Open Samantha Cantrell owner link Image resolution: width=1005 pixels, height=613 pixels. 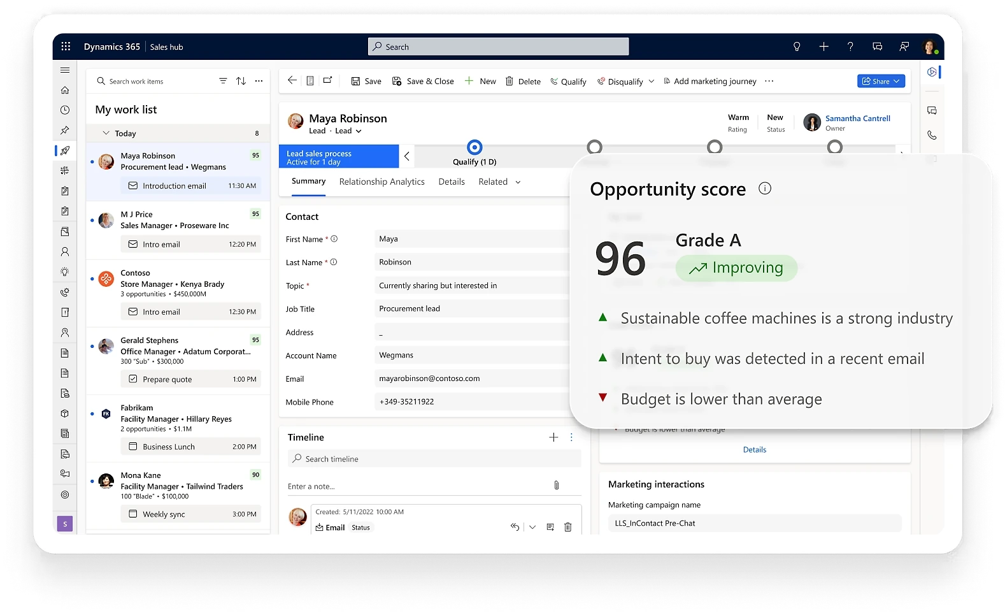click(x=857, y=119)
